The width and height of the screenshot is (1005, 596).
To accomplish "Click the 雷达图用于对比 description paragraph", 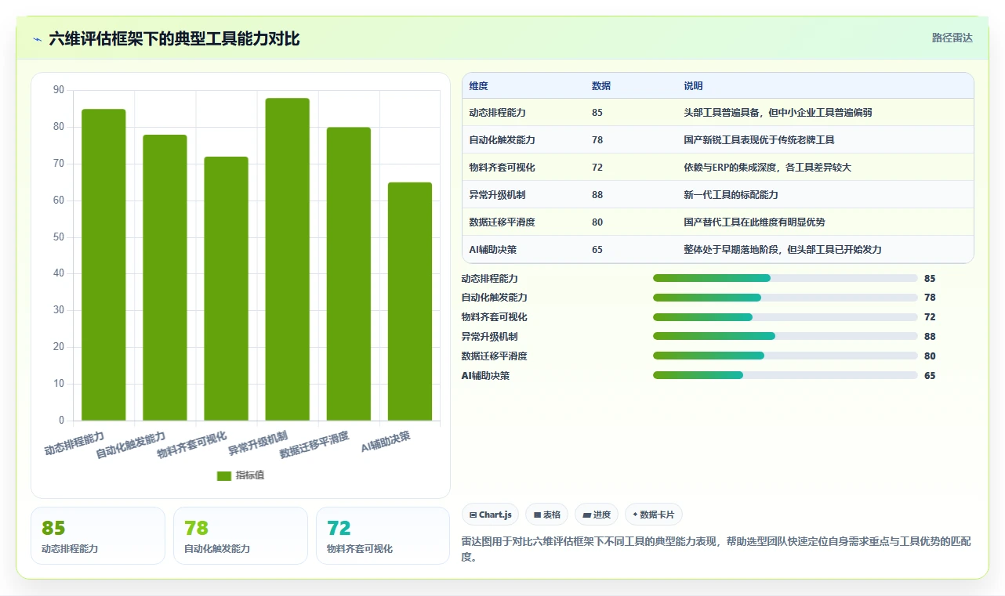I will 717,549.
